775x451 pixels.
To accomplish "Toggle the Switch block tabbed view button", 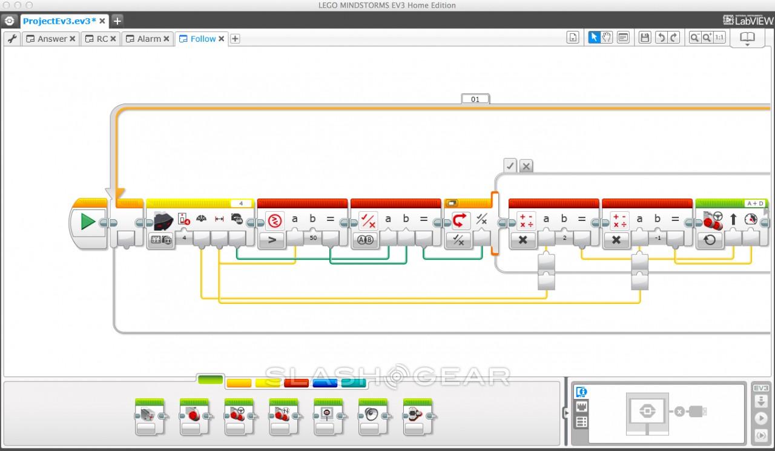I will pos(452,203).
